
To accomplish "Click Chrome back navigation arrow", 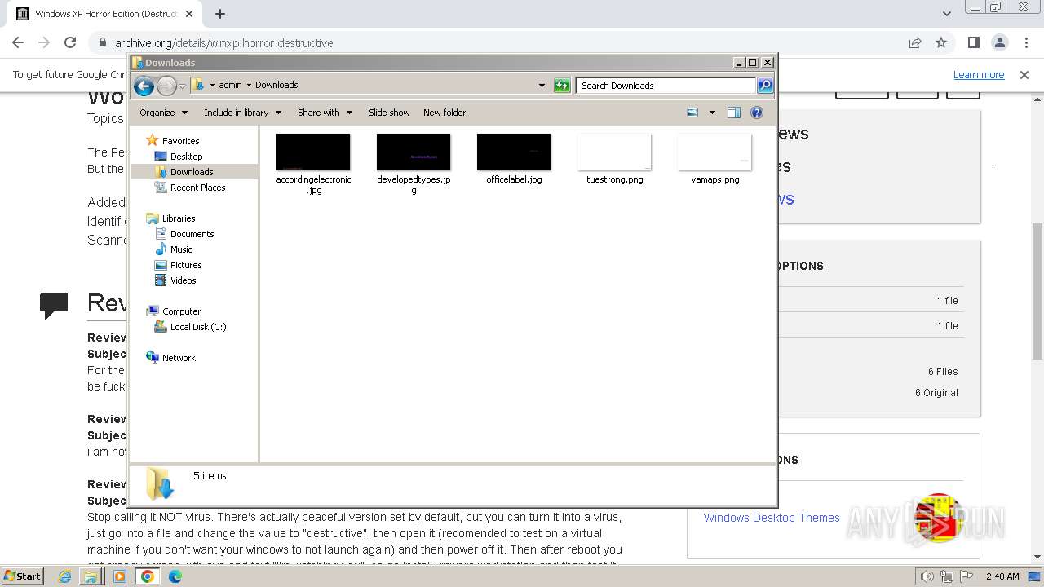I will [x=18, y=42].
